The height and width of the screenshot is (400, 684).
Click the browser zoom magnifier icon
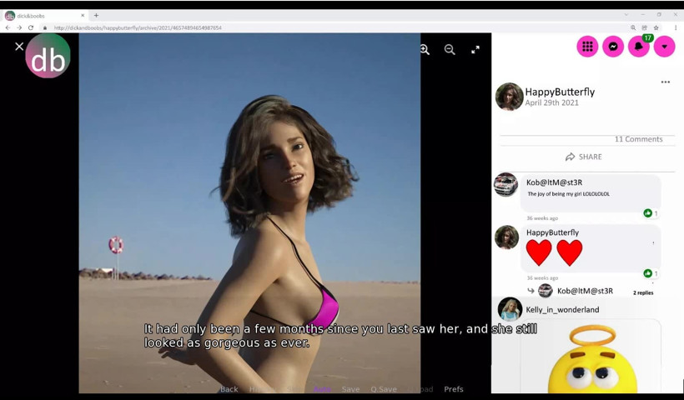[x=633, y=27]
